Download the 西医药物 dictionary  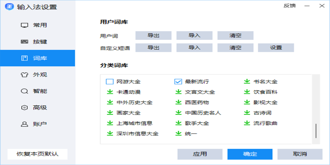pyautogui.click(x=179, y=102)
